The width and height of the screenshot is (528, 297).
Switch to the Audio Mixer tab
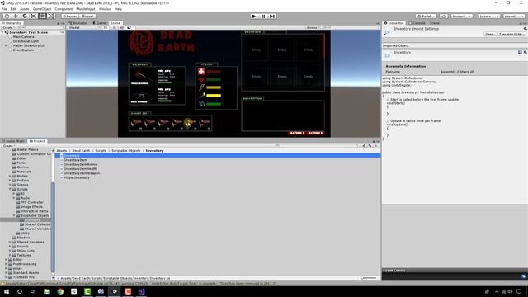tap(13, 141)
